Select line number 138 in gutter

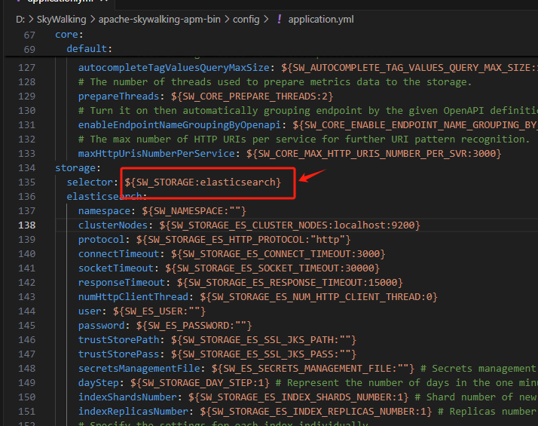[x=27, y=225]
